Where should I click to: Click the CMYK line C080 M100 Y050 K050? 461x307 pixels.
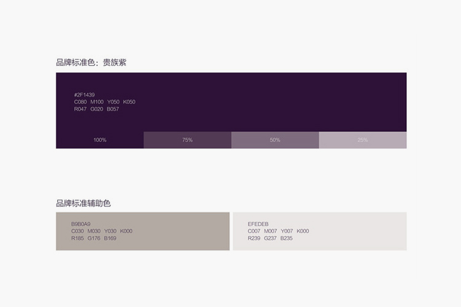[104, 102]
